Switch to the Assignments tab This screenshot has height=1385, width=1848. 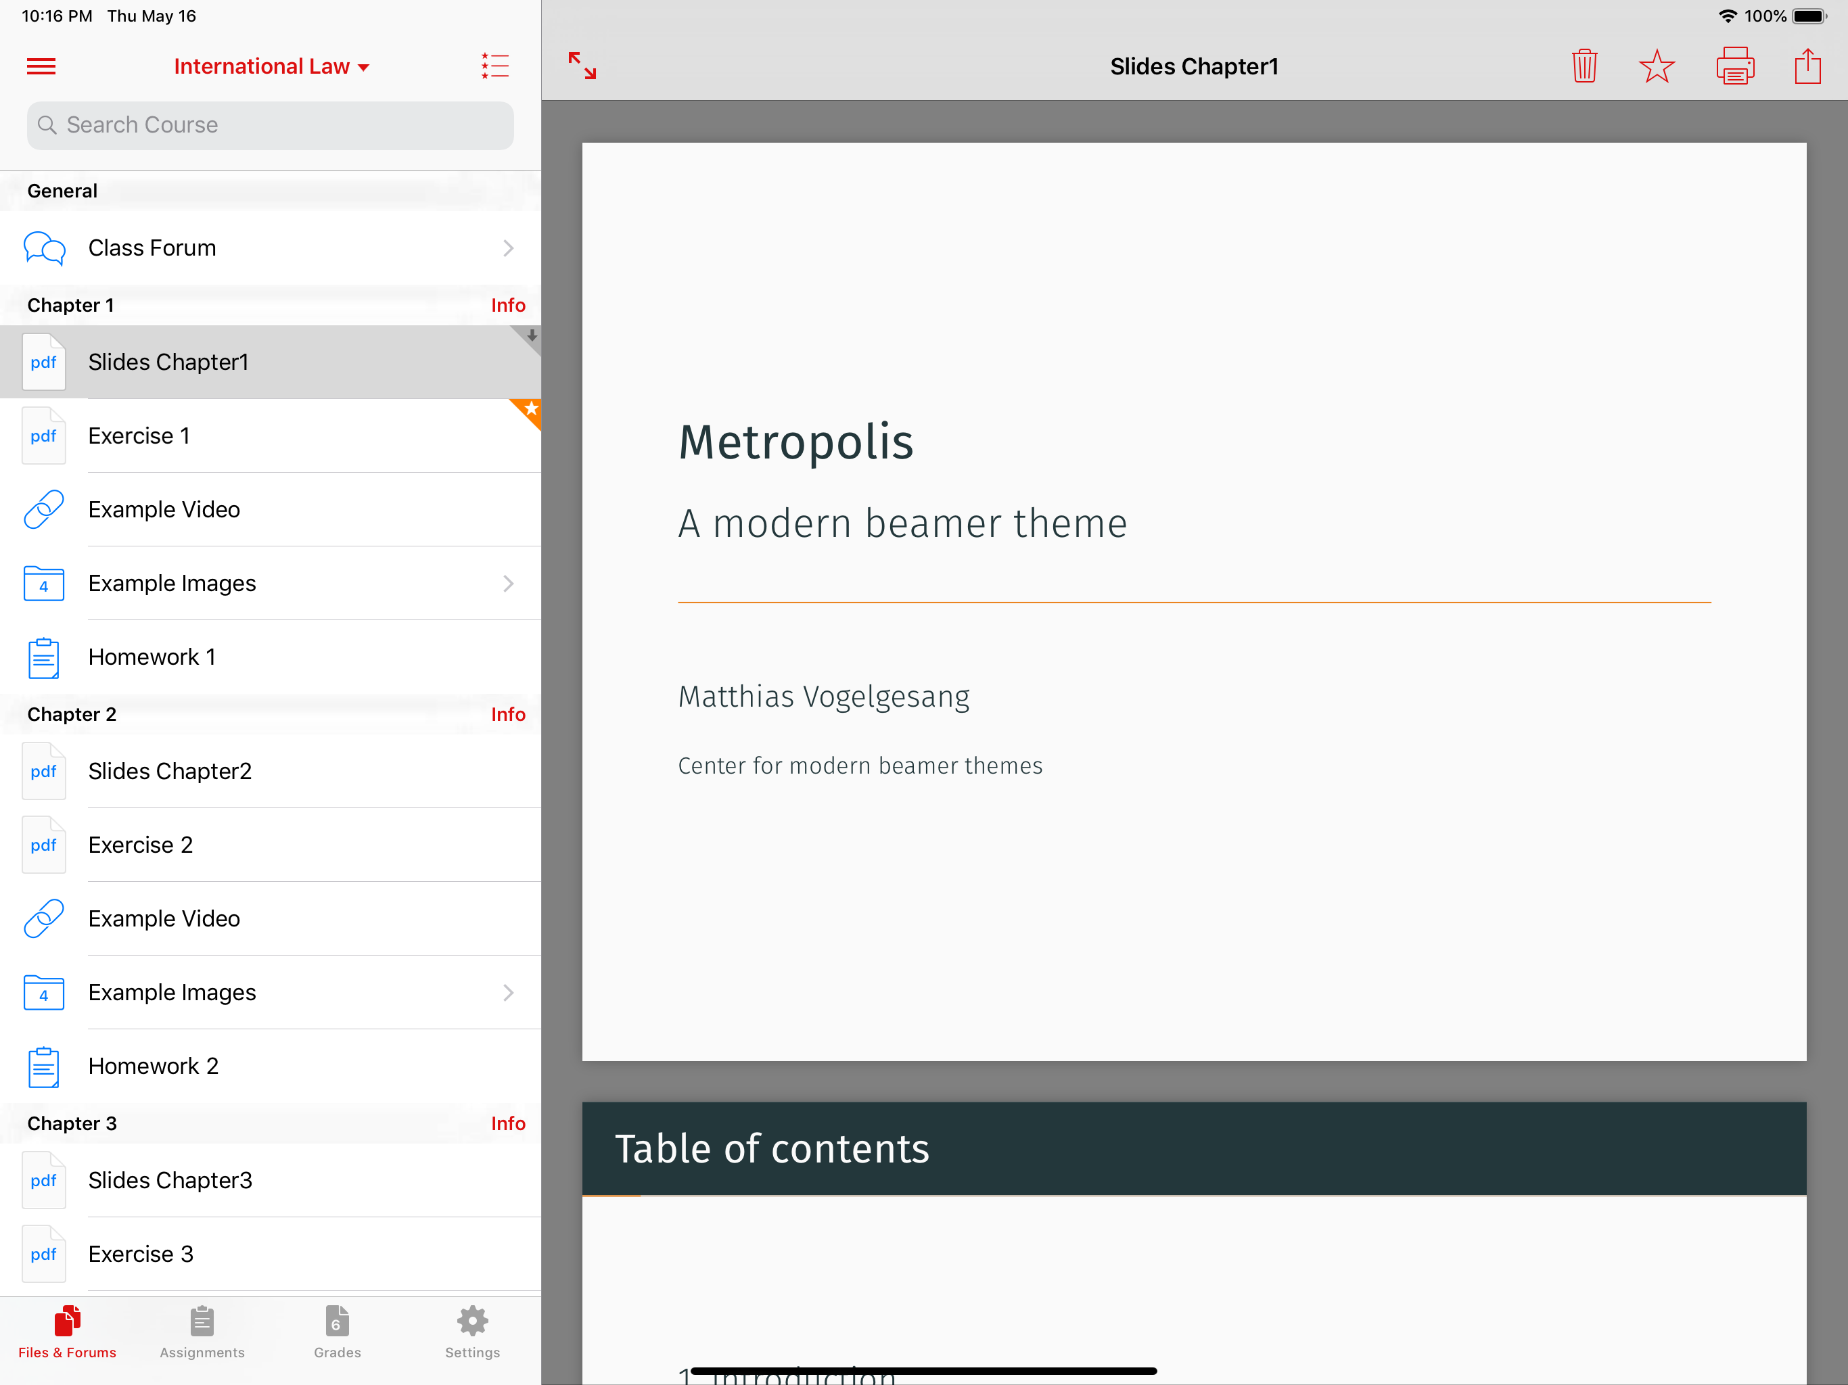coord(202,1332)
